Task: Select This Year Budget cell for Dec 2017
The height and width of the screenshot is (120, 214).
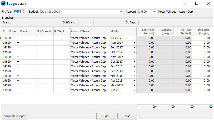Action: pos(201,62)
